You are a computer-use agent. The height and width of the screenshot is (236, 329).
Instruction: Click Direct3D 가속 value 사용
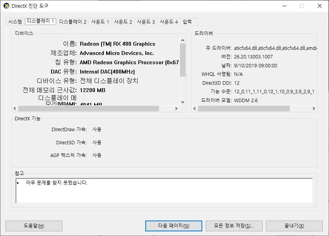[97, 142]
